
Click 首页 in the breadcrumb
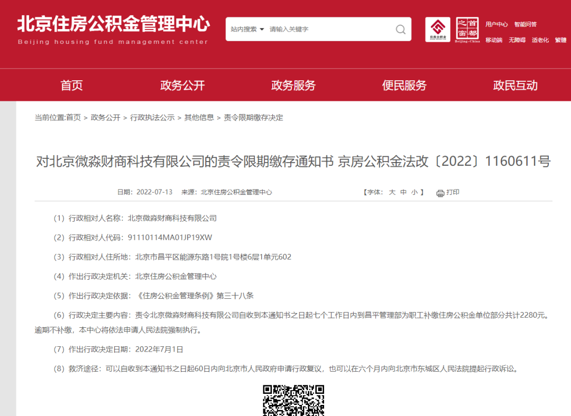(x=73, y=117)
